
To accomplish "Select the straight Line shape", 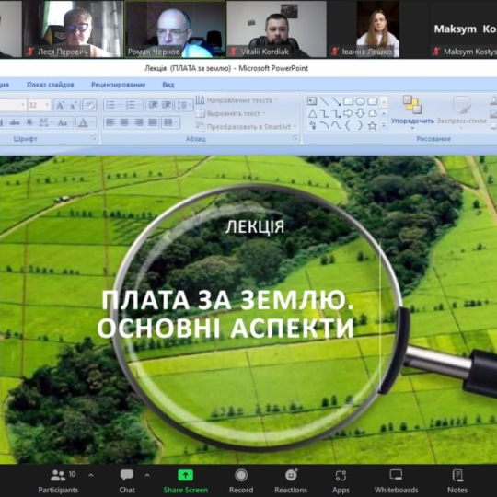I will (x=324, y=101).
